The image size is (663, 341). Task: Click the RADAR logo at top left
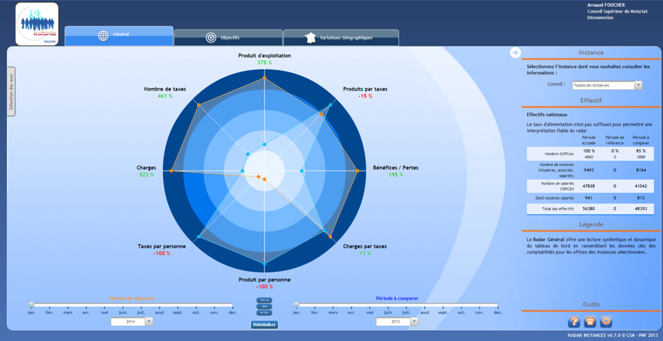point(37,24)
